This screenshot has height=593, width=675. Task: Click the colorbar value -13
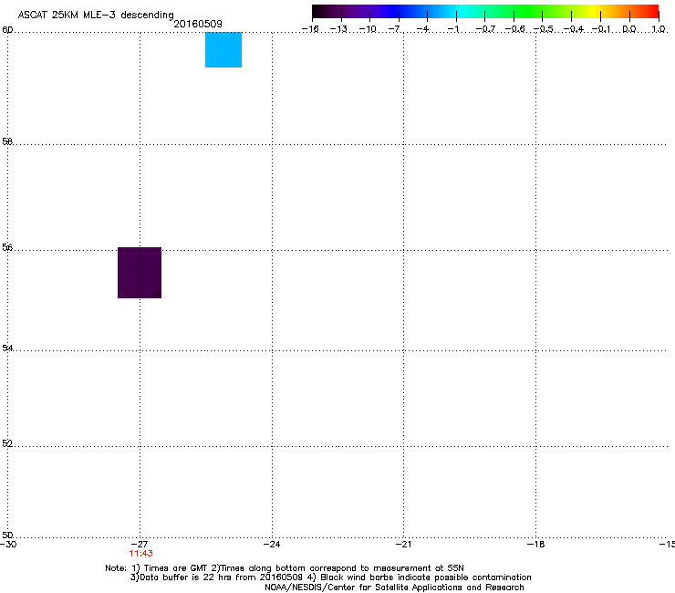pyautogui.click(x=338, y=29)
